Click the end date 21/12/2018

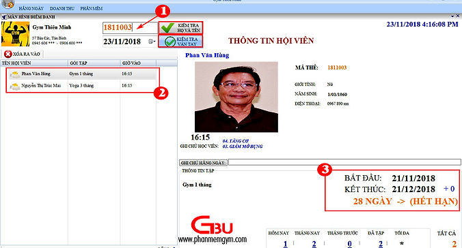click(x=413, y=189)
